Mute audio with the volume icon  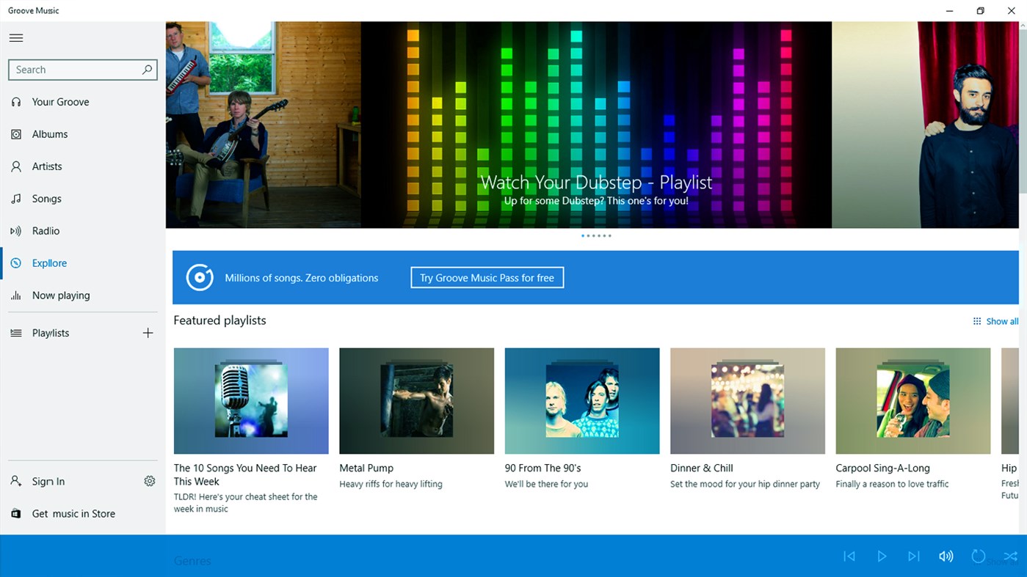[x=946, y=556]
